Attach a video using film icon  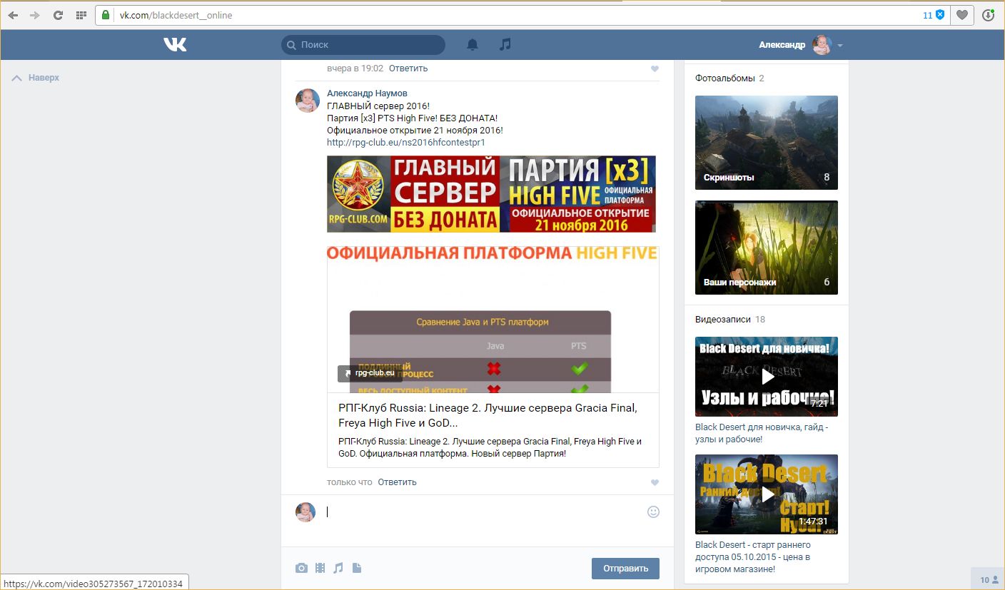coord(320,568)
